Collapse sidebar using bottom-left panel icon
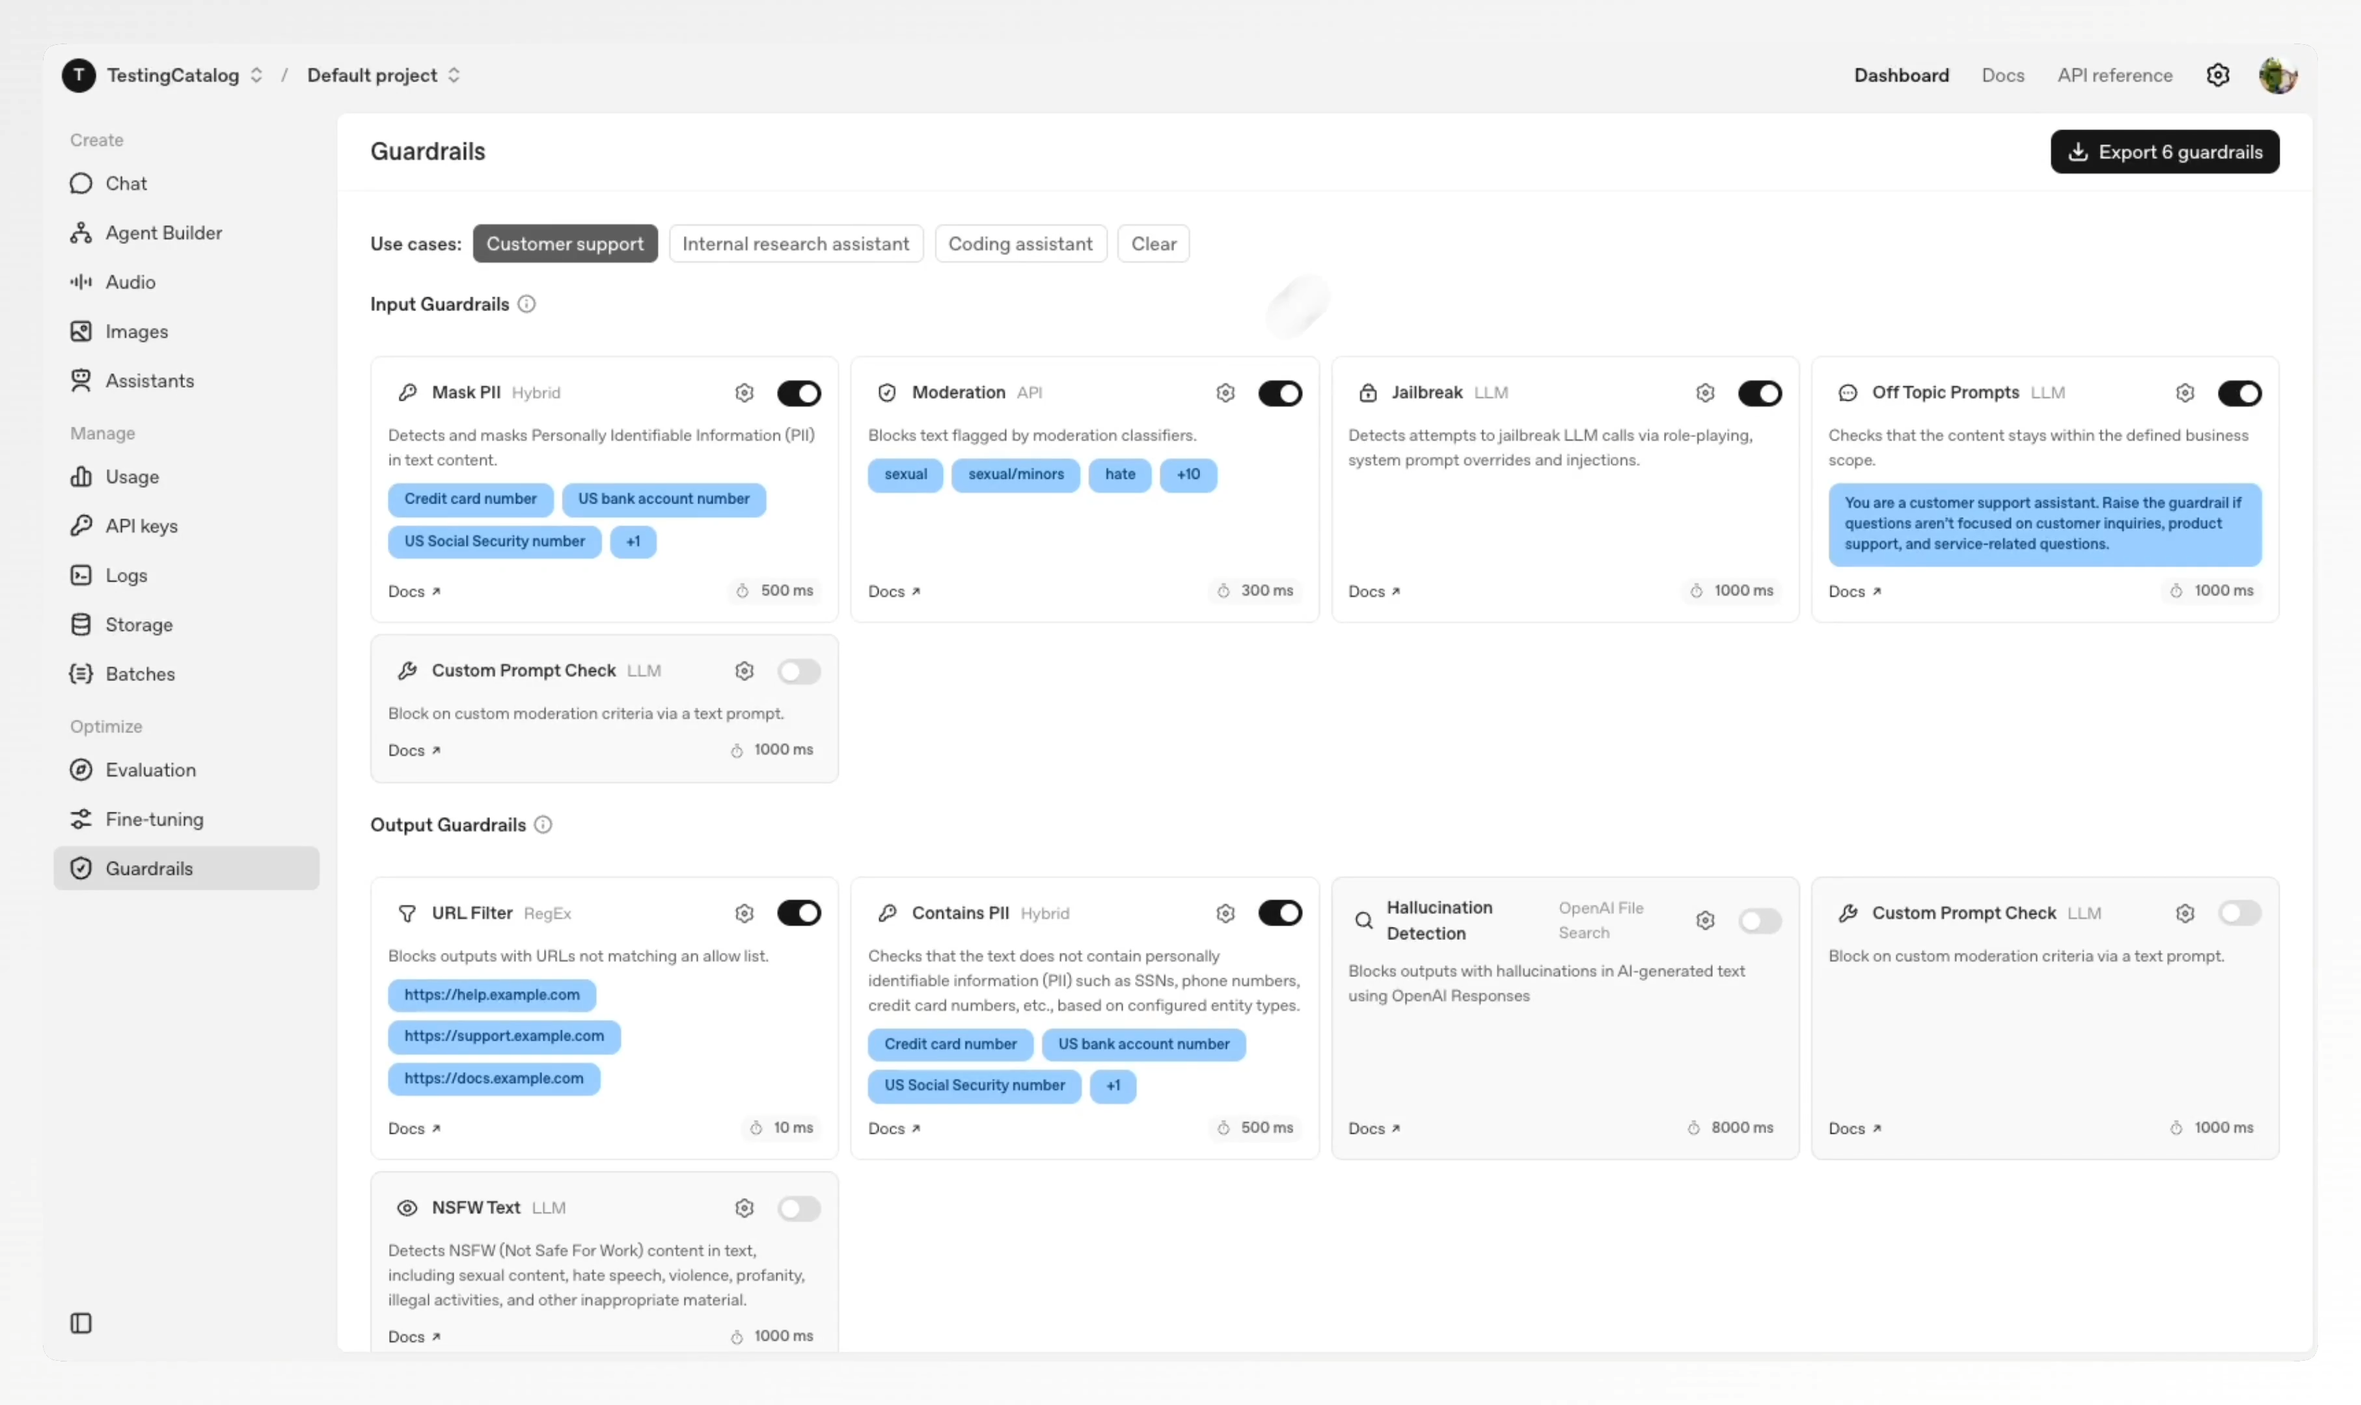Image resolution: width=2361 pixels, height=1405 pixels. (x=81, y=1322)
